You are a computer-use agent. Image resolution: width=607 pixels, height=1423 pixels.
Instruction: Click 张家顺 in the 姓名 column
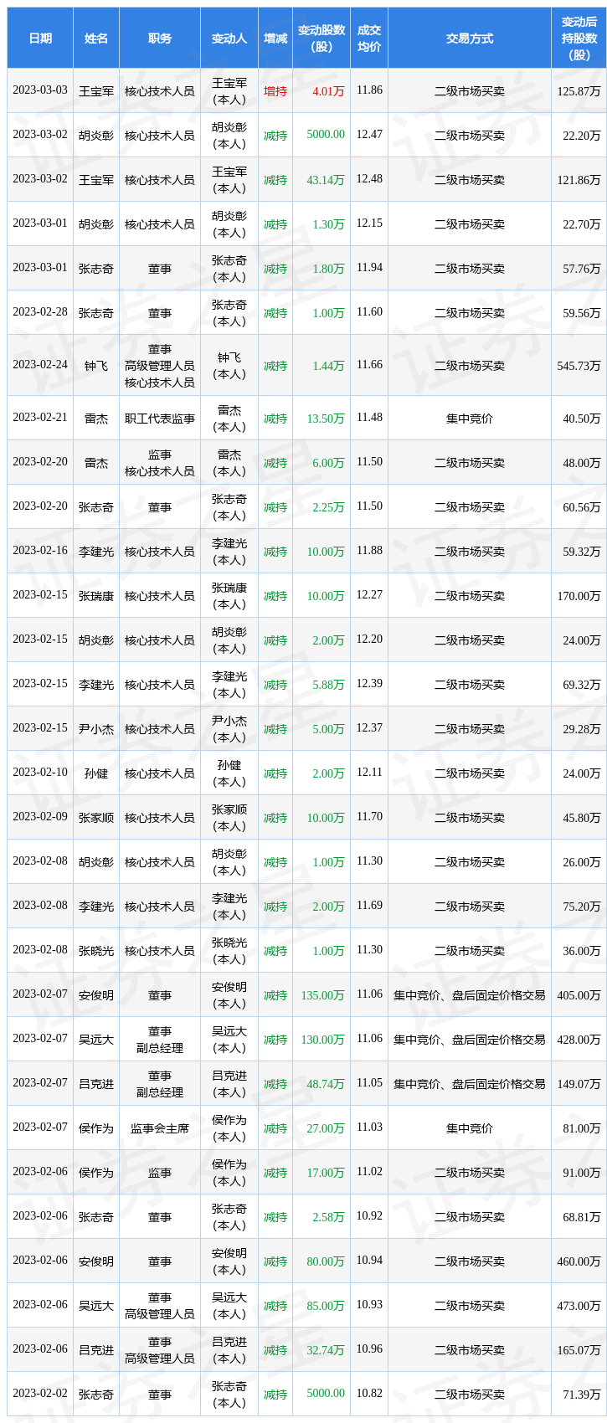pyautogui.click(x=96, y=818)
